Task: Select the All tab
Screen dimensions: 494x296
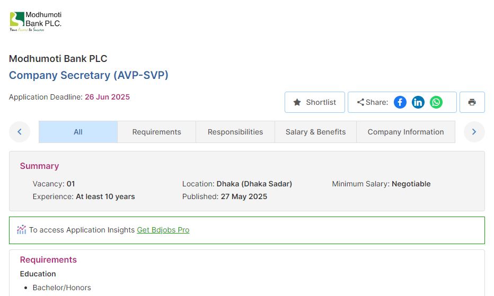Action: [78, 132]
